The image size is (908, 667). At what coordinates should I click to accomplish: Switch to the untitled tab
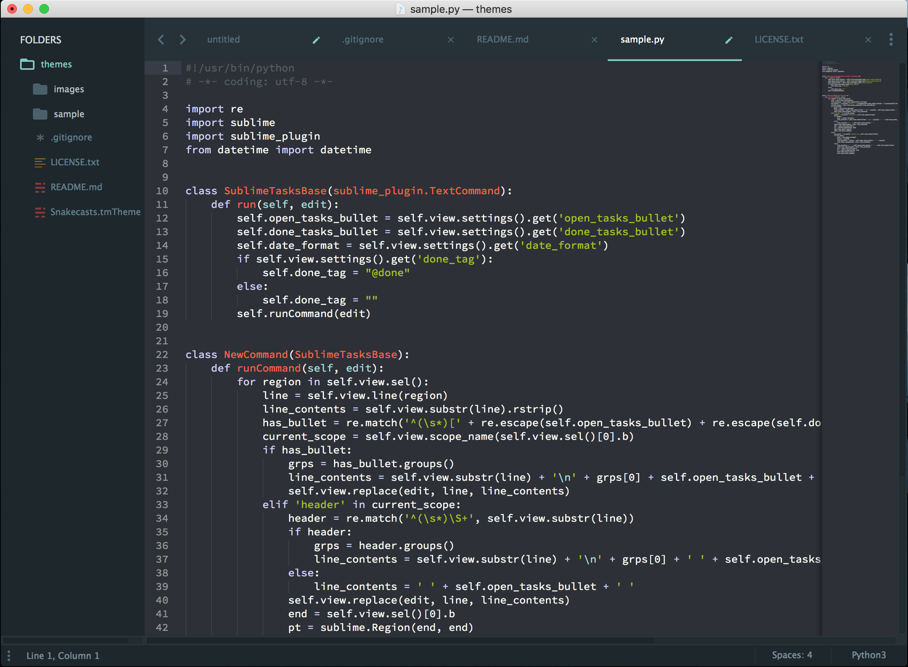coord(223,40)
